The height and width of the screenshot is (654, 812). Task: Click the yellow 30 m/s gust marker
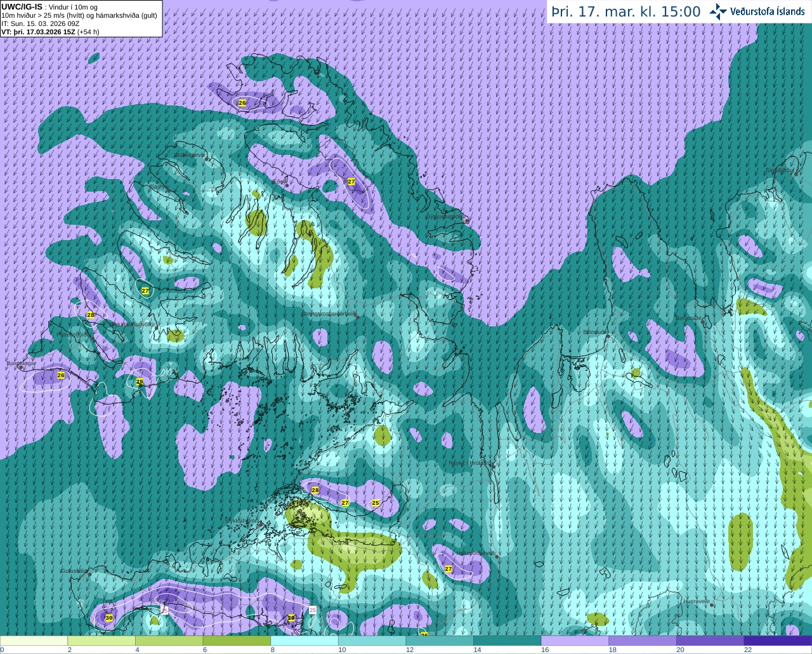108,618
